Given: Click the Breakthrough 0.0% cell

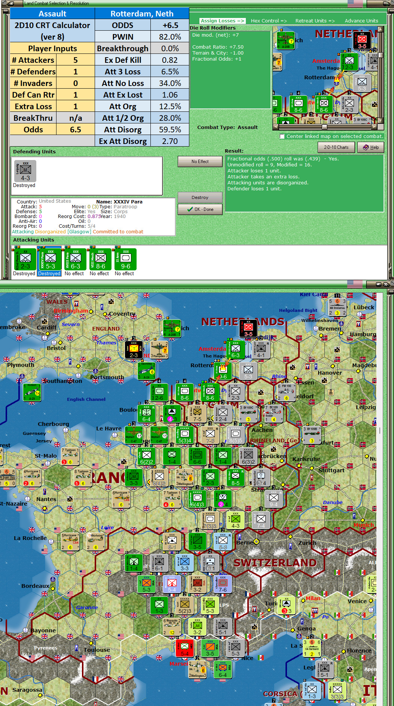Looking at the screenshot, I should click(x=170, y=49).
